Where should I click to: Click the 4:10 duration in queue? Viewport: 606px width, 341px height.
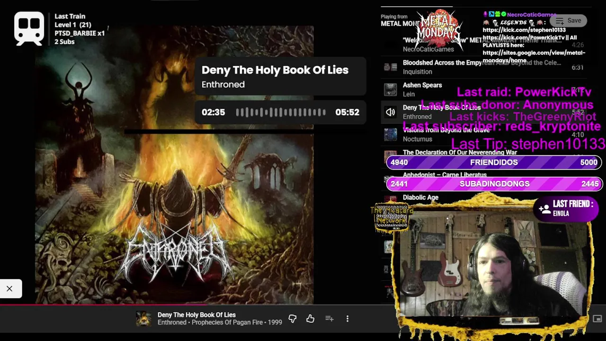click(x=577, y=135)
